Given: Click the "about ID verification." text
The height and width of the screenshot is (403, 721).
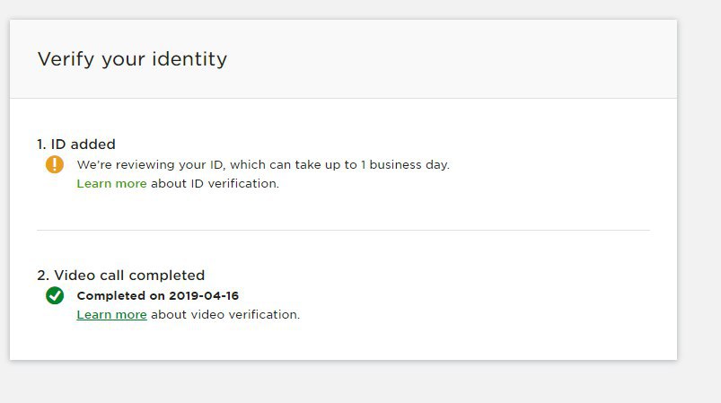Looking at the screenshot, I should pos(215,183).
